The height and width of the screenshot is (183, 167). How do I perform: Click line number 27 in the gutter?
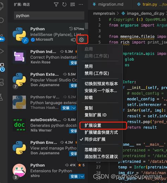coord(98,167)
